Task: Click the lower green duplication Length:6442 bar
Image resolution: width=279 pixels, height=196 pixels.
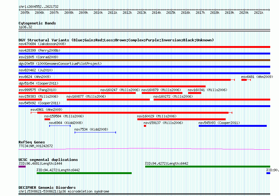Action: tap(84, 173)
